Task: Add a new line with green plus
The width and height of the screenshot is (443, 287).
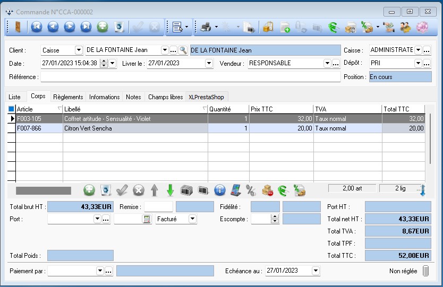Action: coord(89,190)
